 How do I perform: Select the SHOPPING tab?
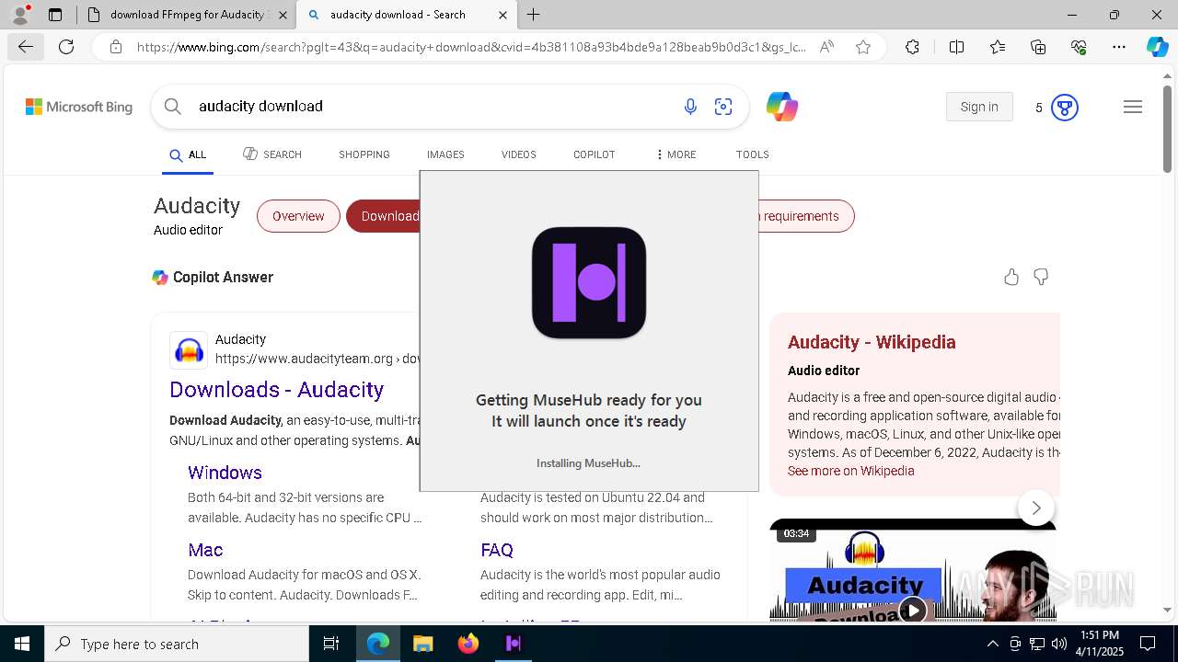click(364, 154)
